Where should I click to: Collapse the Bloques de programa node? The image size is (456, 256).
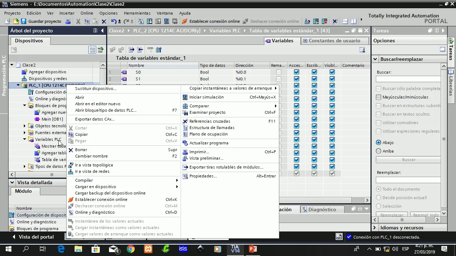pyautogui.click(x=25, y=106)
